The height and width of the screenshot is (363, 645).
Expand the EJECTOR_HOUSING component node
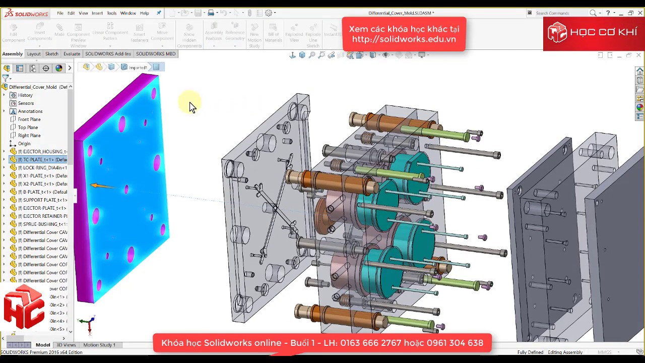point(5,152)
